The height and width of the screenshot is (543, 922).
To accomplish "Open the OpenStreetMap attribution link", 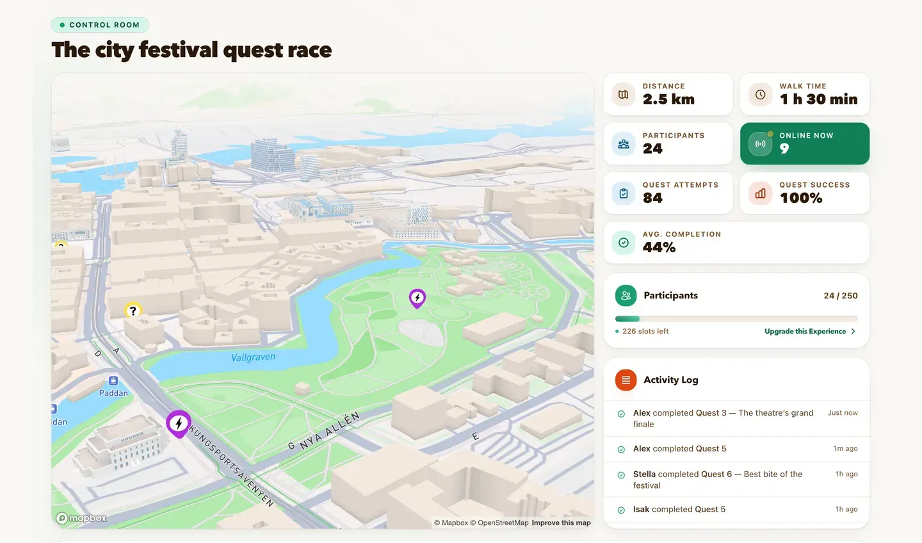I will [x=499, y=523].
